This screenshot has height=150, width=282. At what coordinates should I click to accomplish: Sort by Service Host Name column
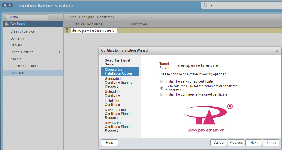click(x=99, y=24)
